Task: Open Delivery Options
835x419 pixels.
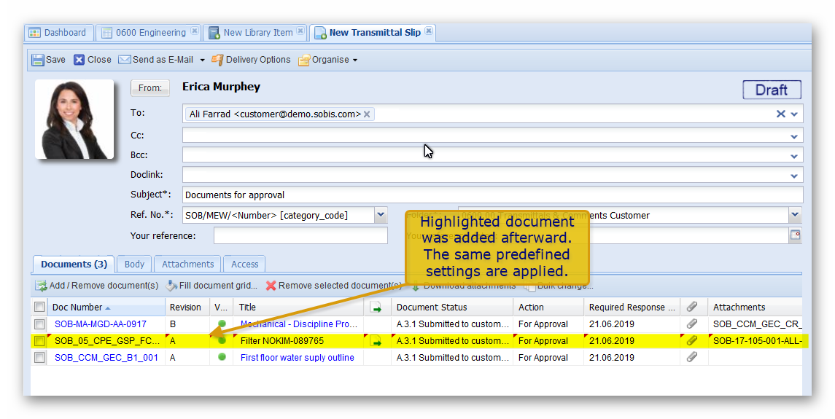Action: coord(251,60)
